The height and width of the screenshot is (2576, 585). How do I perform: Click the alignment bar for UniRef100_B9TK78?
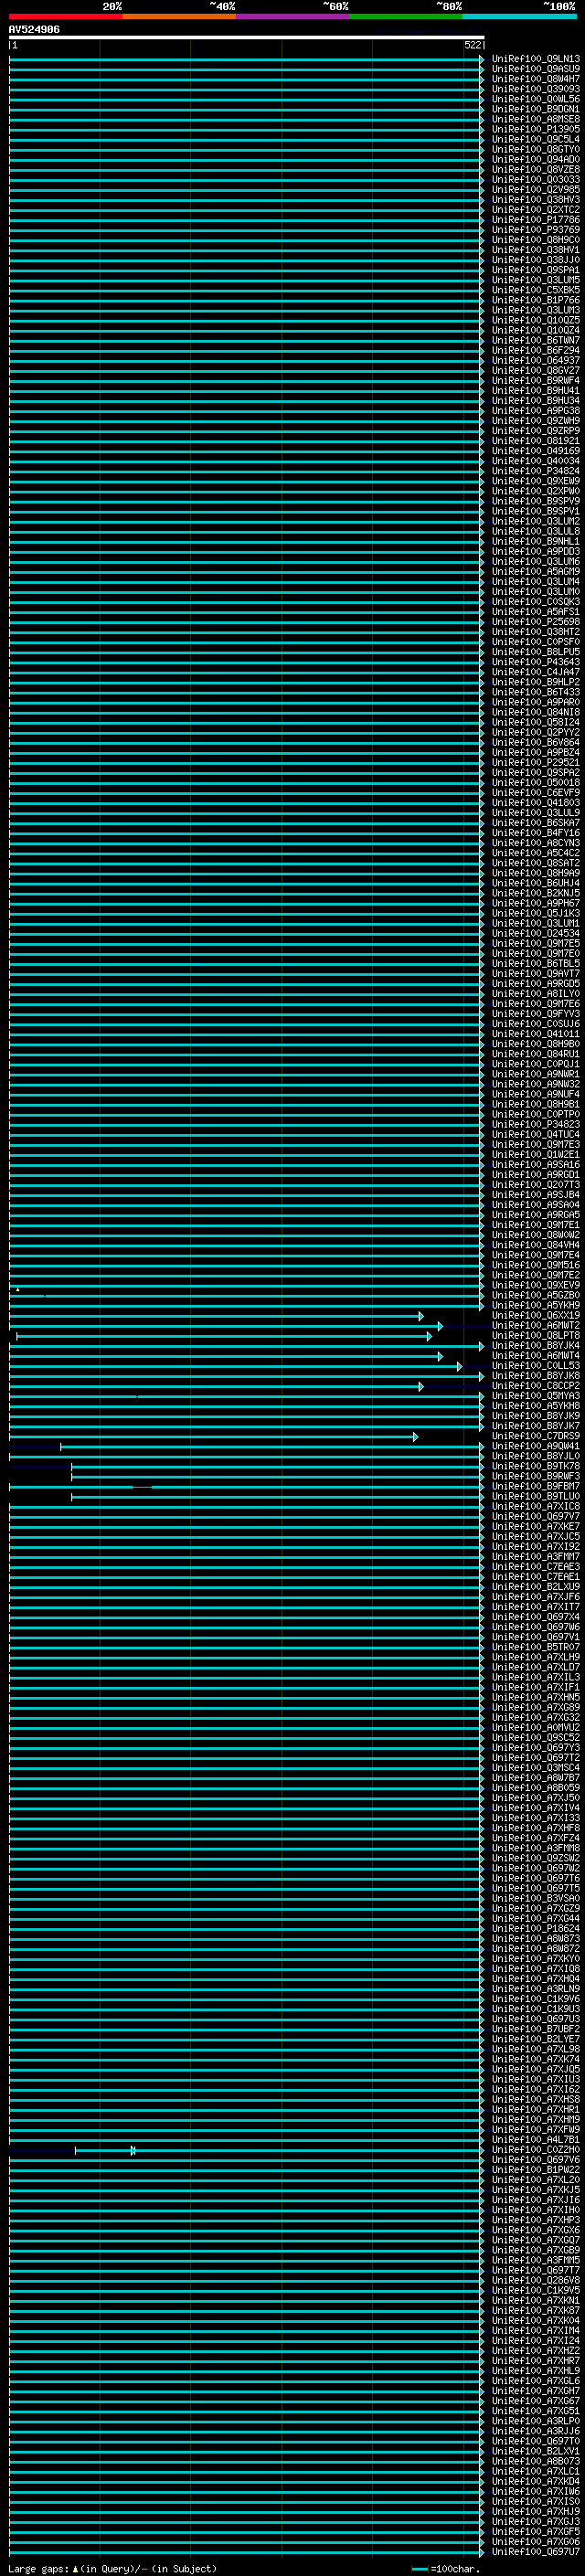coord(278,1466)
